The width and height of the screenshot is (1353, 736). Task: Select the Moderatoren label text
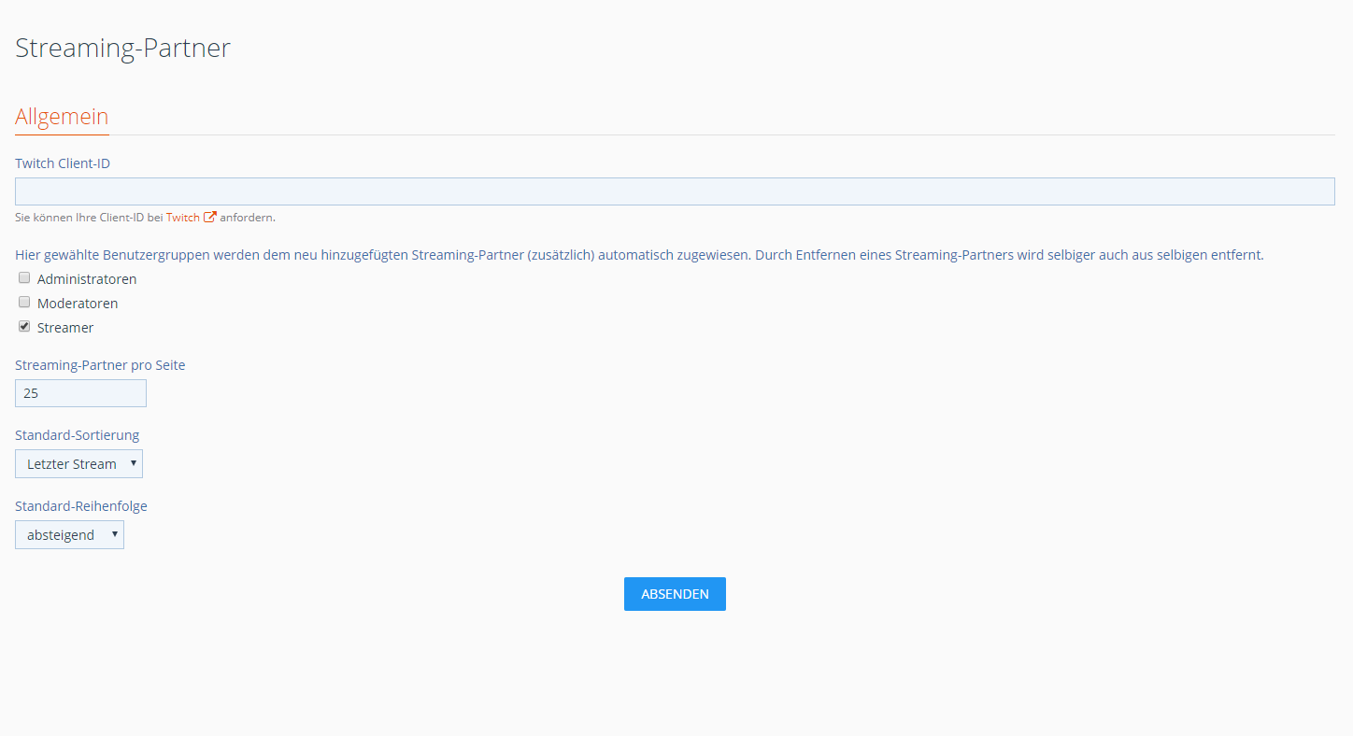(x=78, y=304)
